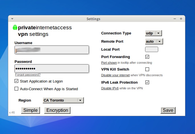The width and height of the screenshot is (195, 134).
Task: Click the IPv6 Leak Protection label
Action: 119,83
